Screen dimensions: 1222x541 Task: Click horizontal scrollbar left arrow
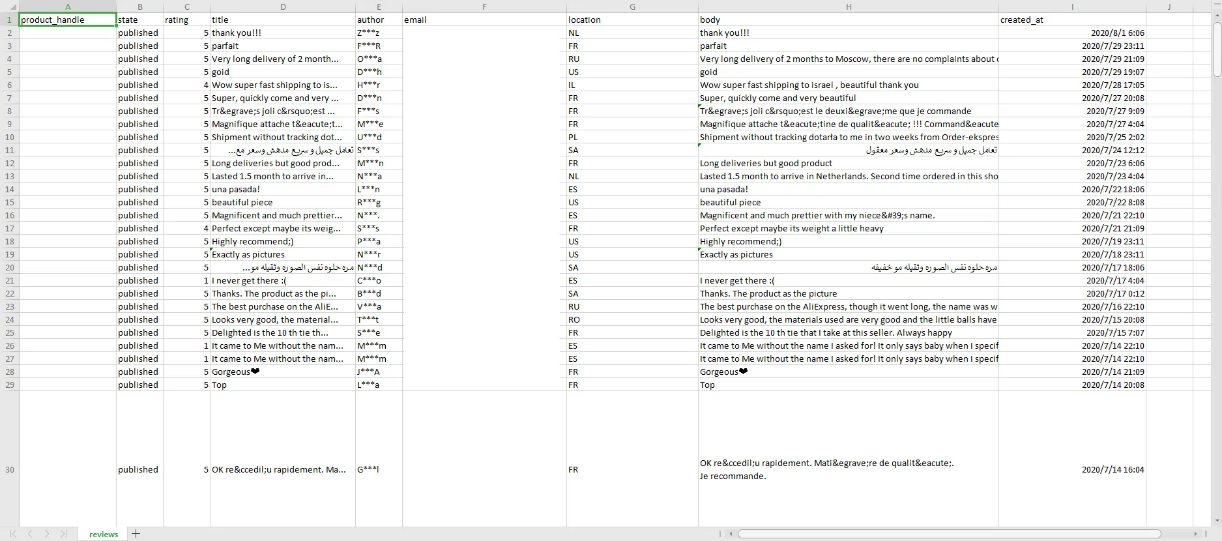[731, 534]
